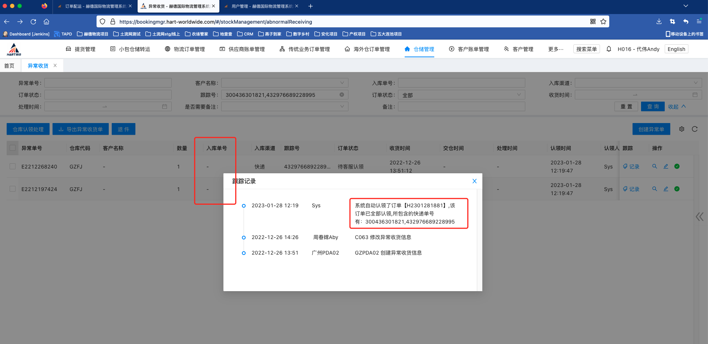Image resolution: width=708 pixels, height=344 pixels.
Task: Open the 客户名称 dropdown
Action: tap(284, 83)
